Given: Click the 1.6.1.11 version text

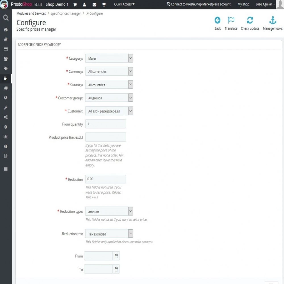Looking at the screenshot, I should (38, 5).
